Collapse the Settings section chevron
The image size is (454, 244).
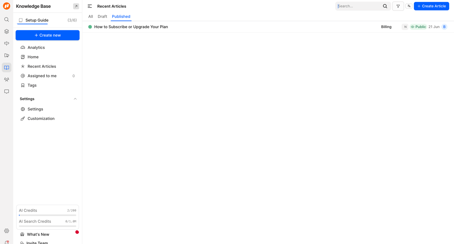(75, 99)
